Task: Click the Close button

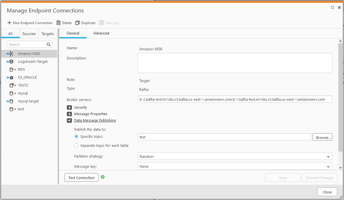Action: [327, 192]
